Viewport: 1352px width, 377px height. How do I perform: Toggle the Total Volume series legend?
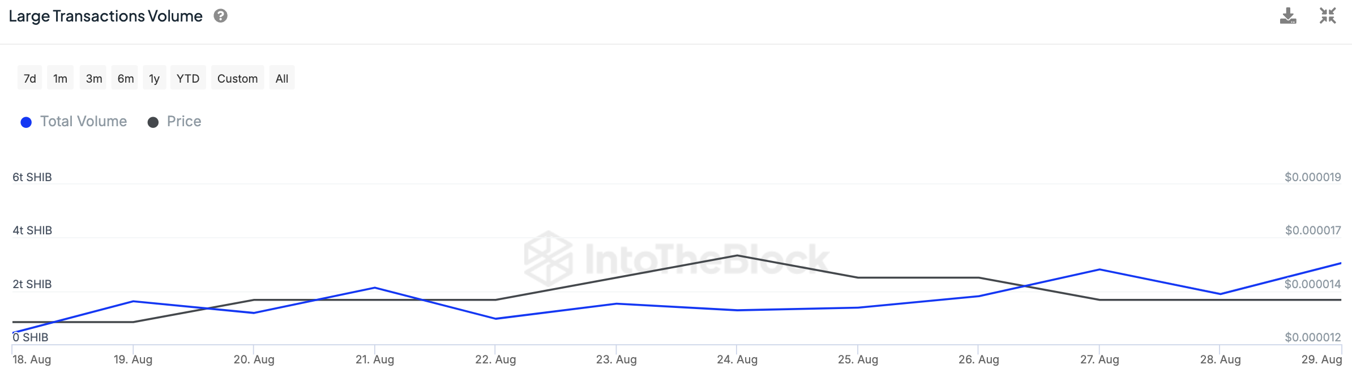[83, 122]
